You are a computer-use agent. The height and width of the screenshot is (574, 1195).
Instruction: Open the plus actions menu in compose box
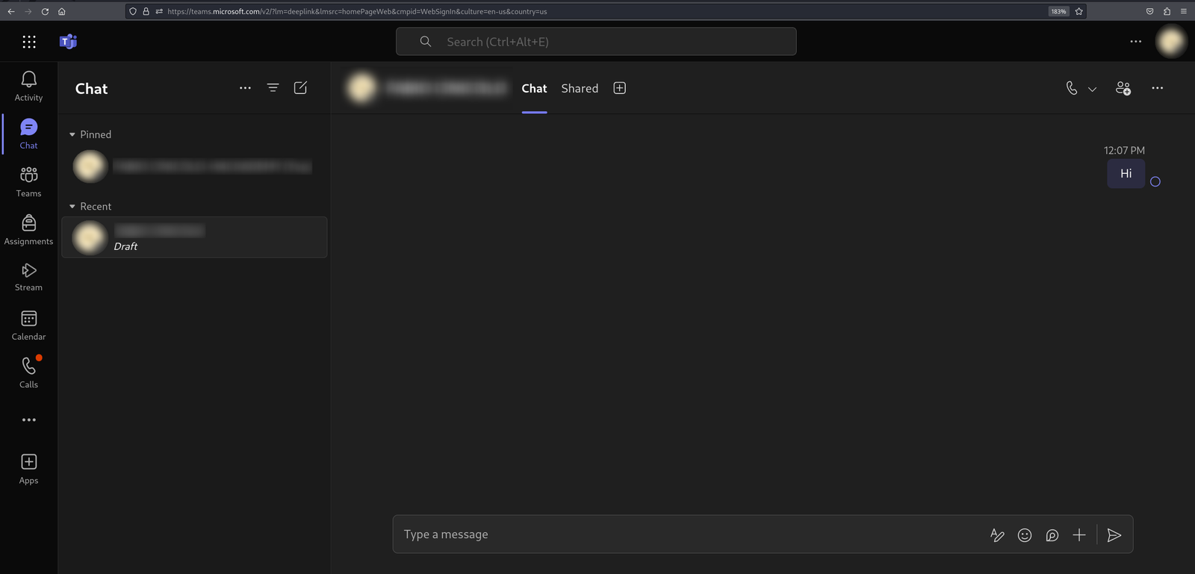click(1079, 535)
